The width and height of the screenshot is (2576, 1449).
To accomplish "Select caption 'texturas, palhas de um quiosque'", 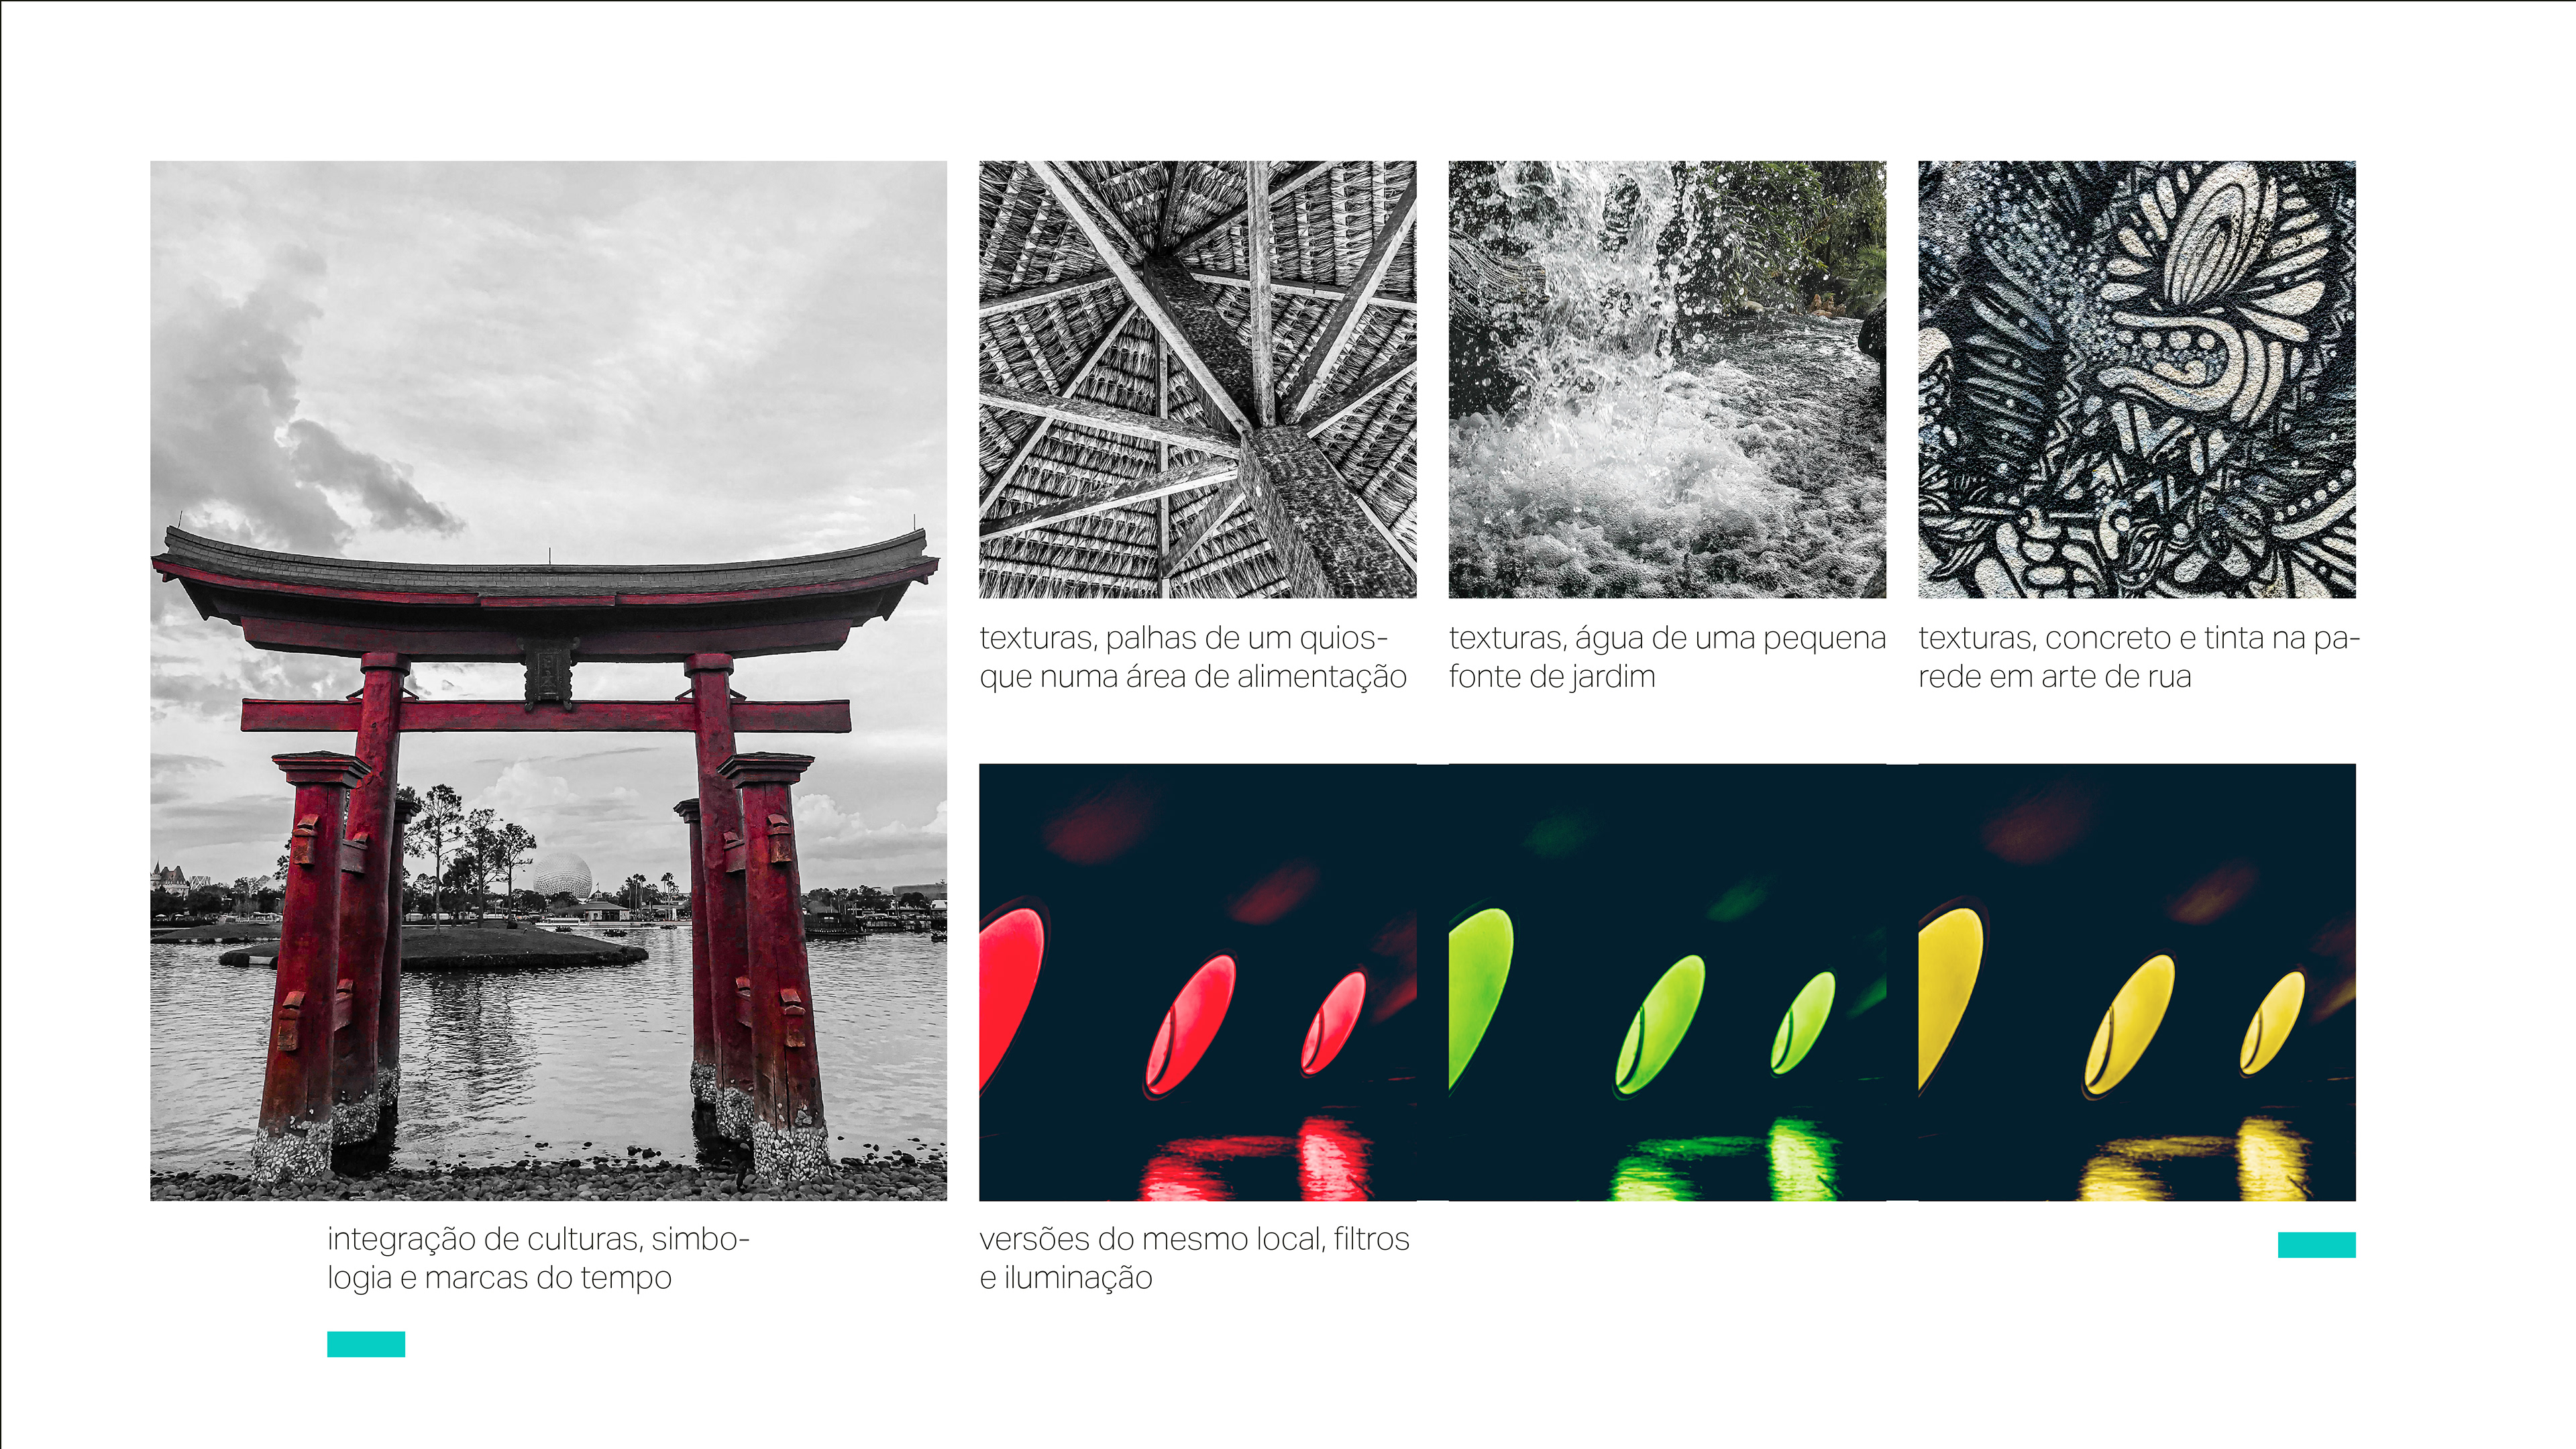I will point(1193,657).
